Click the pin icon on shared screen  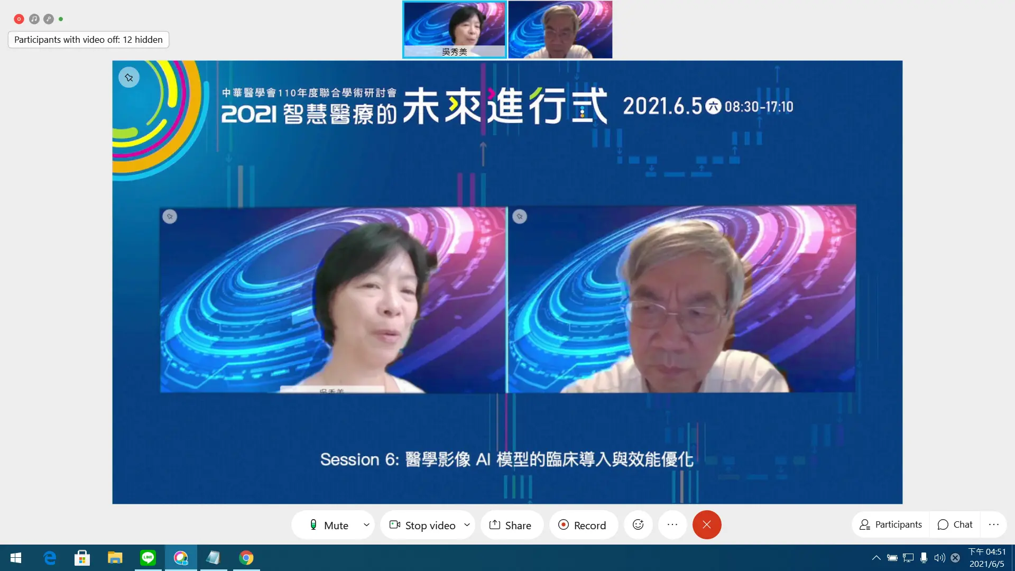(129, 78)
